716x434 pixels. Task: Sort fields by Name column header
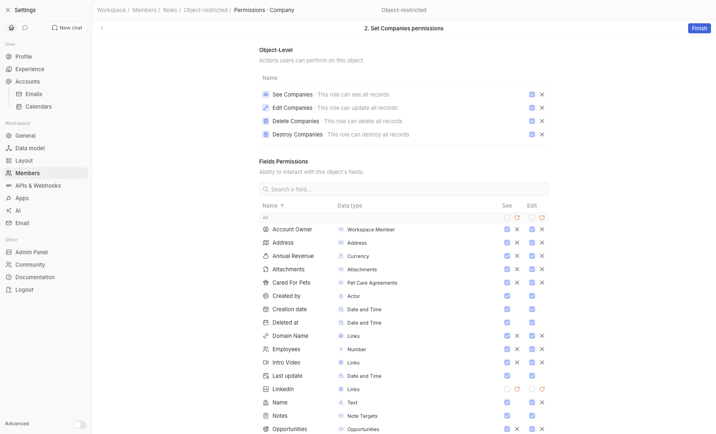(x=273, y=206)
